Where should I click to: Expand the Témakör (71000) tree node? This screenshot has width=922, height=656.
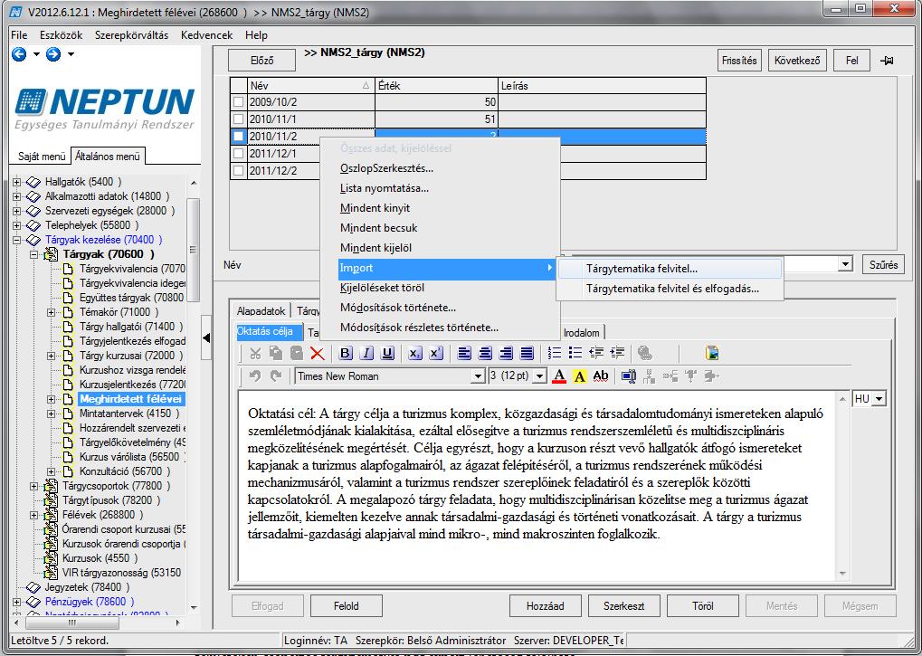pyautogui.click(x=52, y=312)
